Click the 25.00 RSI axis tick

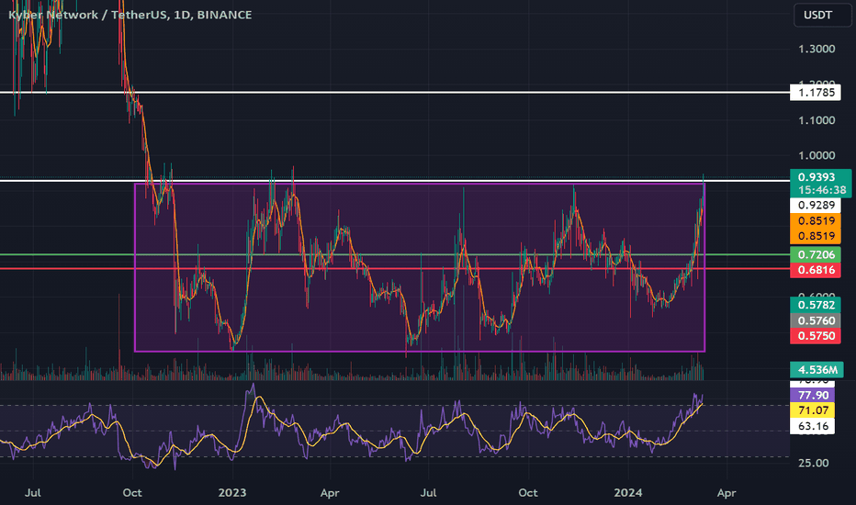tap(813, 463)
